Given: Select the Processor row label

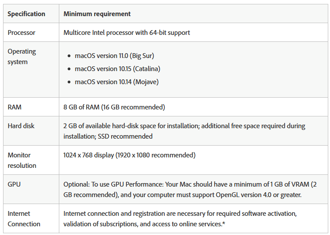Looking at the screenshot, I should coord(21,33).
